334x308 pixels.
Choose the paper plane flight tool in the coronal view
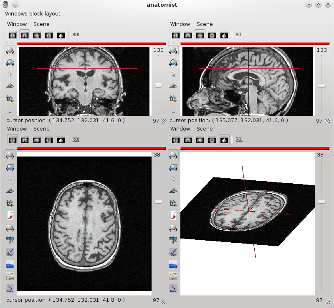[x=10, y=86]
